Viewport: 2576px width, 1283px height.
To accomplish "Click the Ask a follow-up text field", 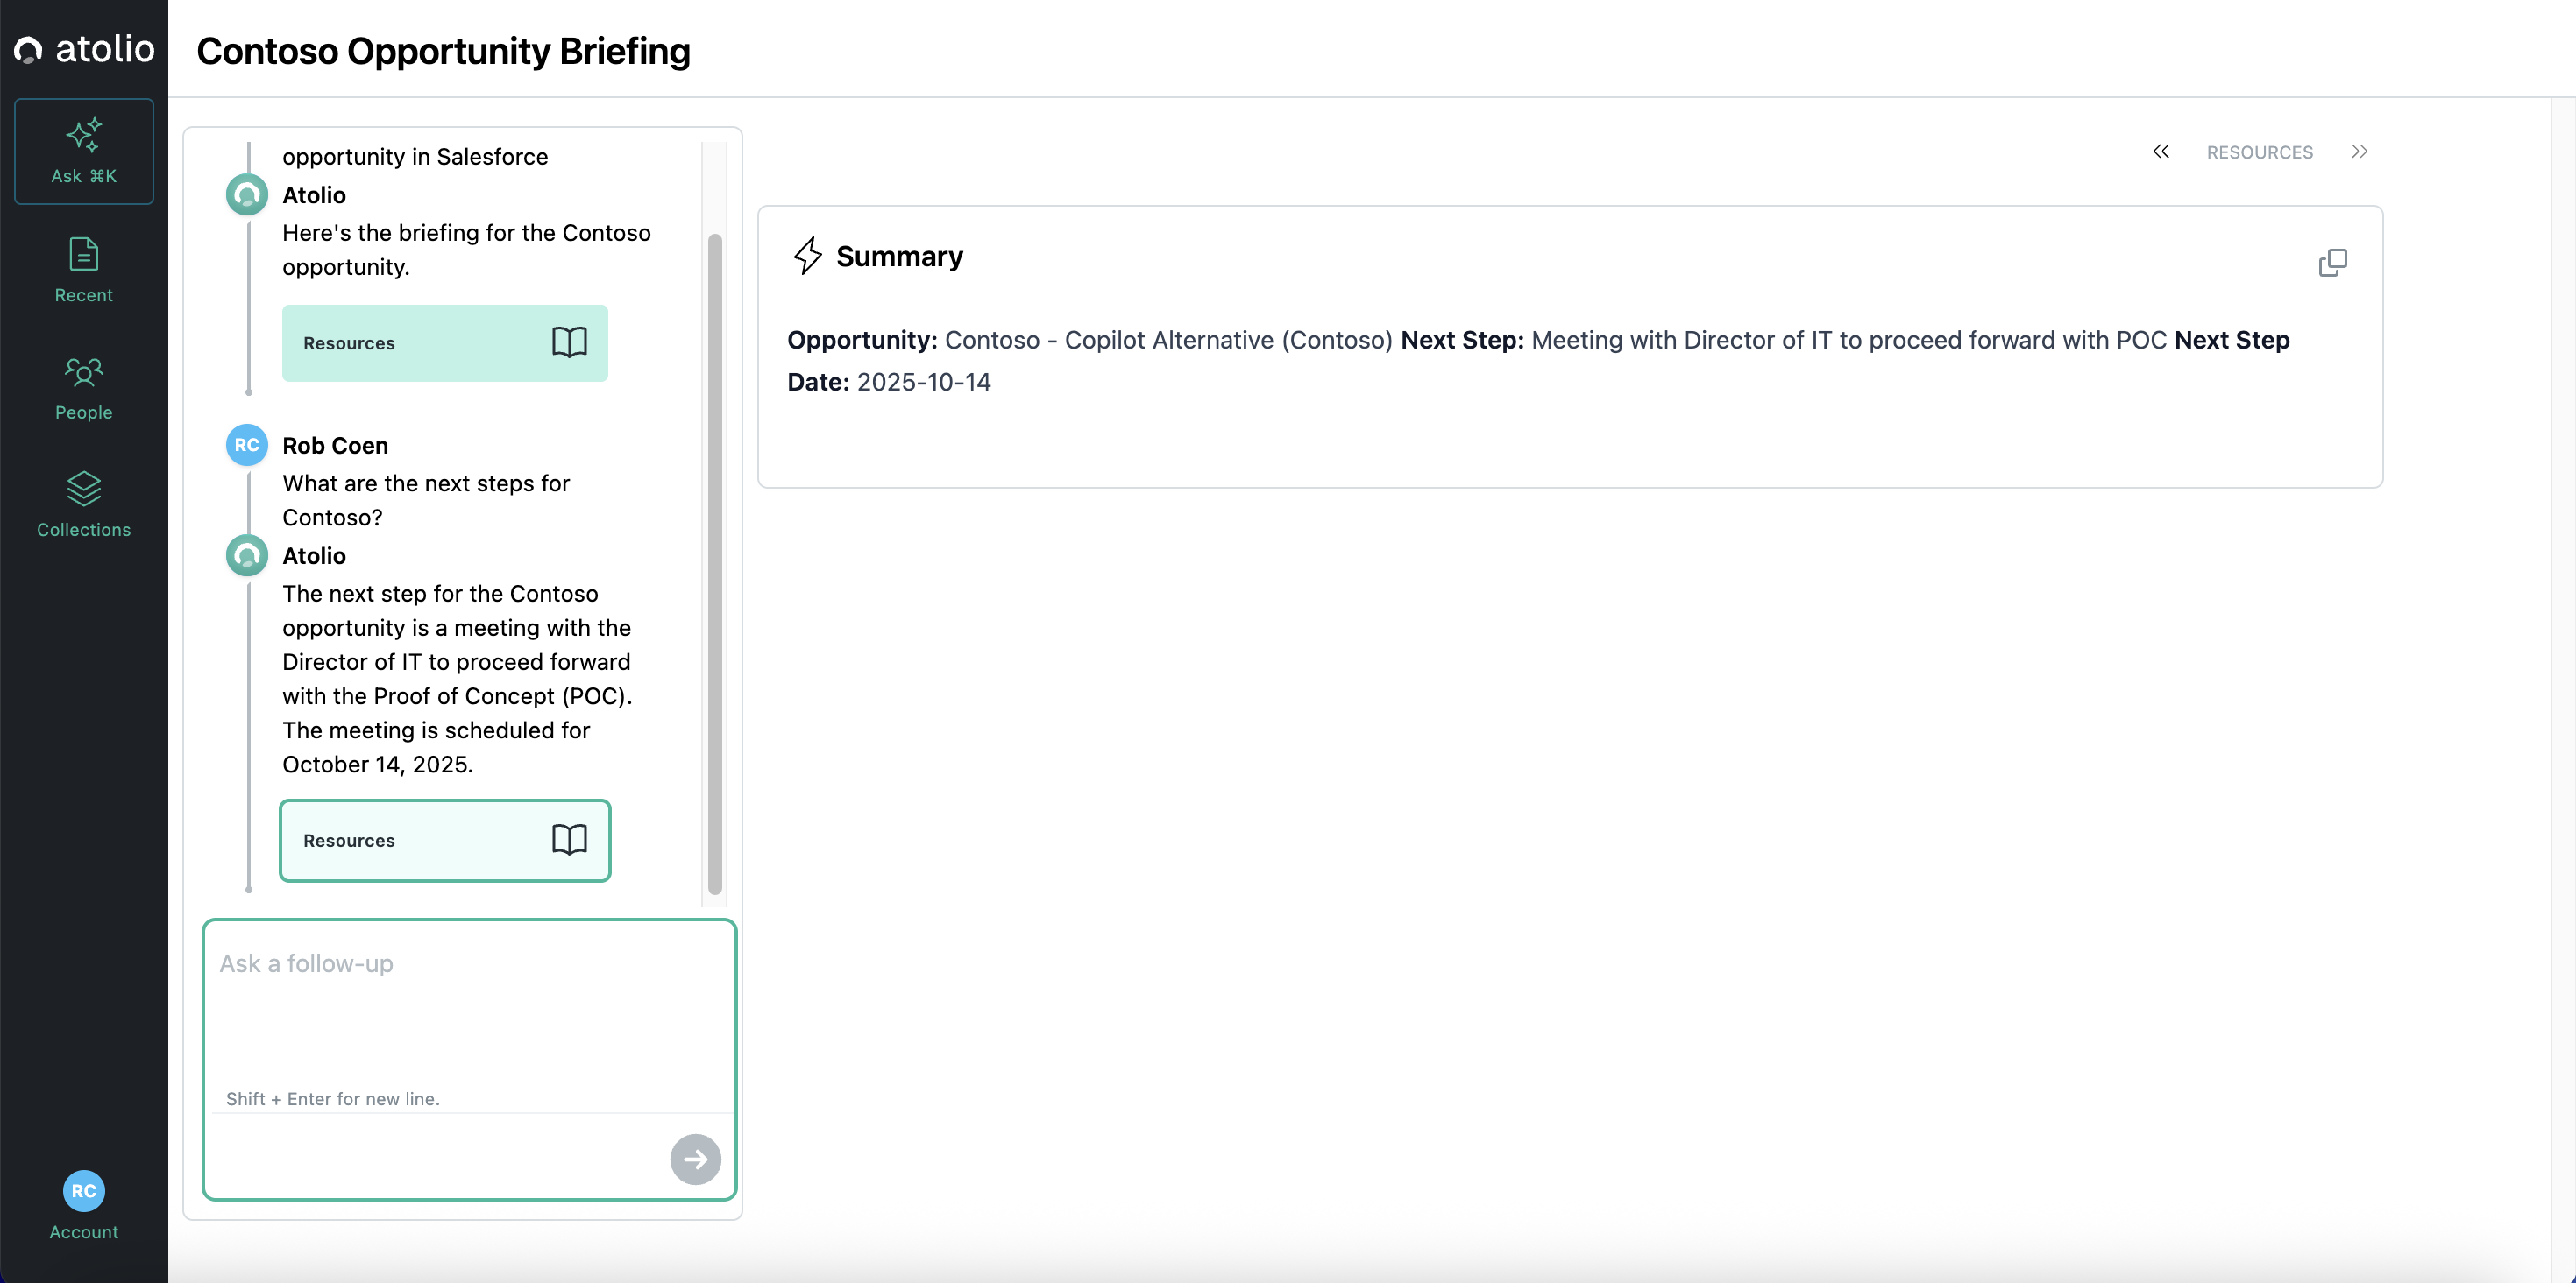I will pos(468,1009).
